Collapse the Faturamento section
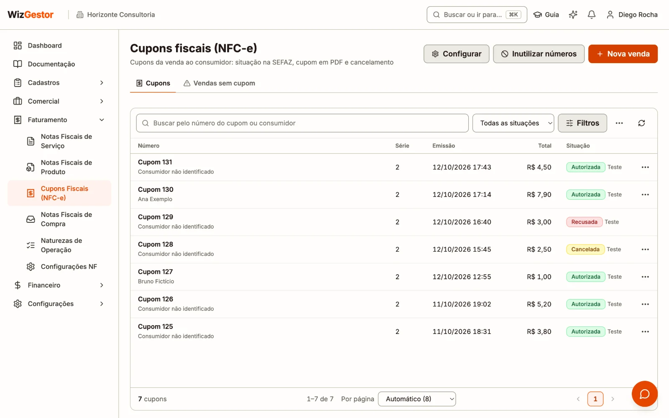Viewport: 669px width, 418px height. (x=59, y=120)
